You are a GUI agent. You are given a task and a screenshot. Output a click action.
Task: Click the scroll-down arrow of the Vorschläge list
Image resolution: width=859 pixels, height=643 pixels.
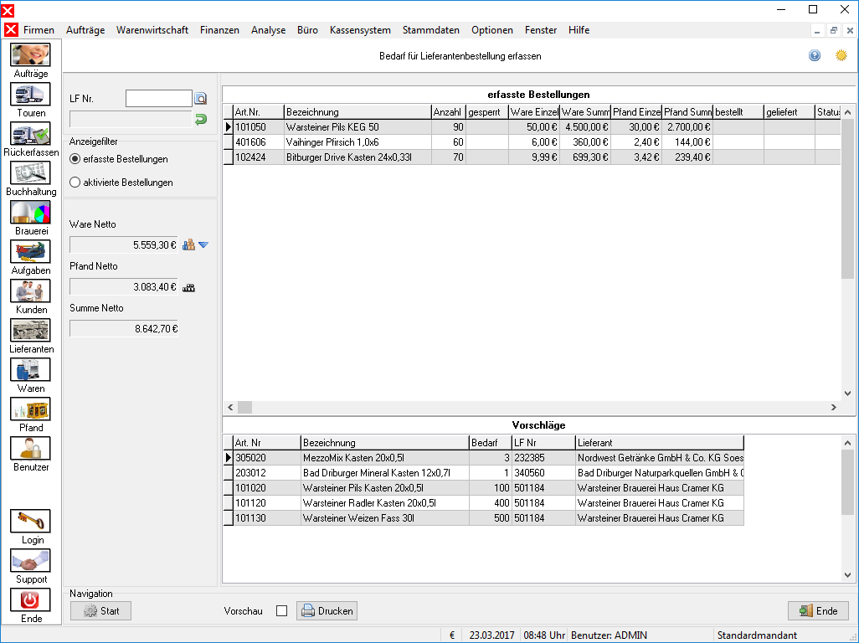(847, 575)
